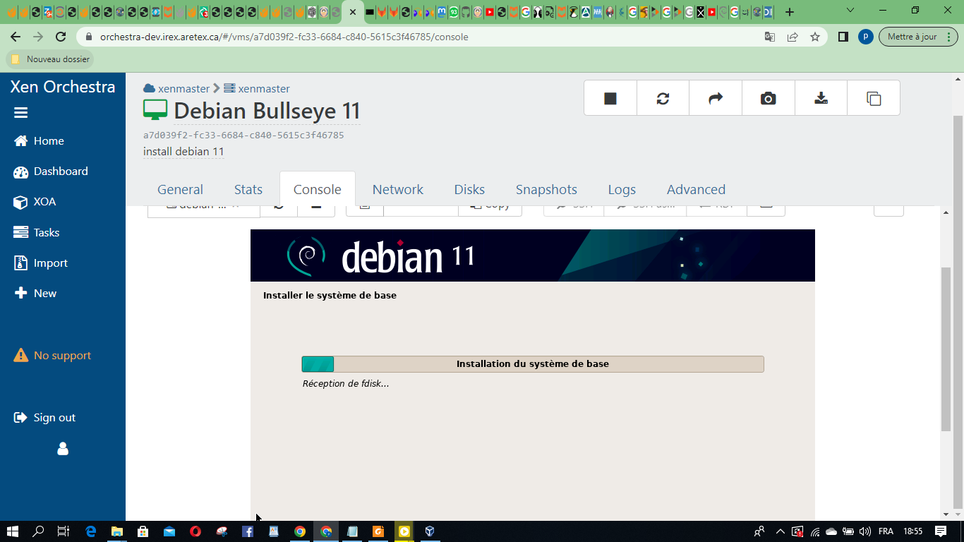
Task: Bookmark this page with the star icon
Action: (x=815, y=37)
